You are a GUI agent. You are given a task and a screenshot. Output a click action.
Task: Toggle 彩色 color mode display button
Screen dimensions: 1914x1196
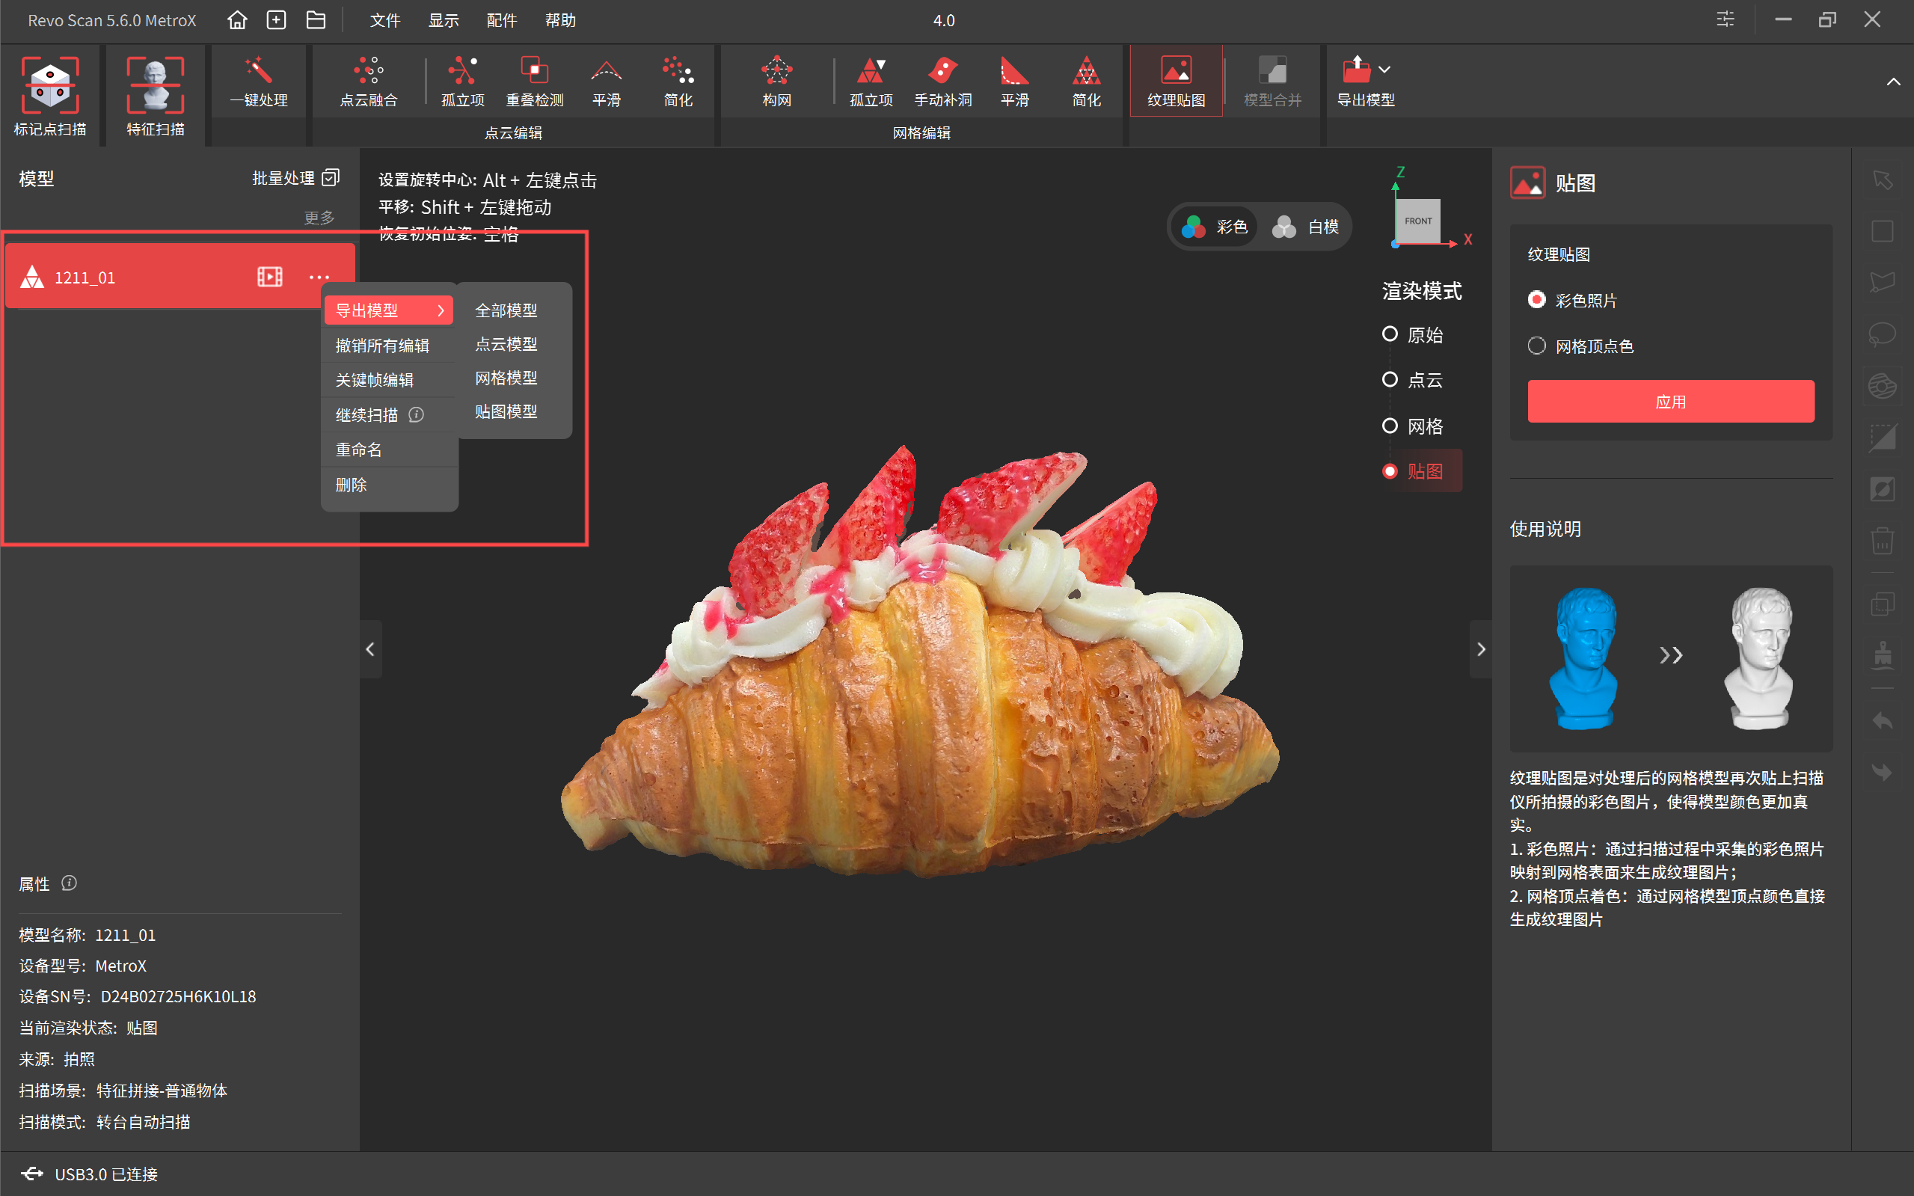coord(1218,224)
